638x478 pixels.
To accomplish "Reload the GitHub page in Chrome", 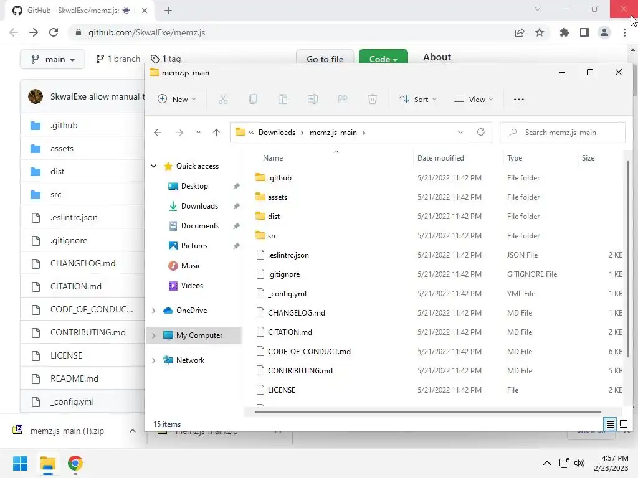I will 54,32.
